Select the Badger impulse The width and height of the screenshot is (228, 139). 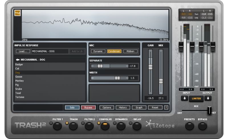pos(50,65)
